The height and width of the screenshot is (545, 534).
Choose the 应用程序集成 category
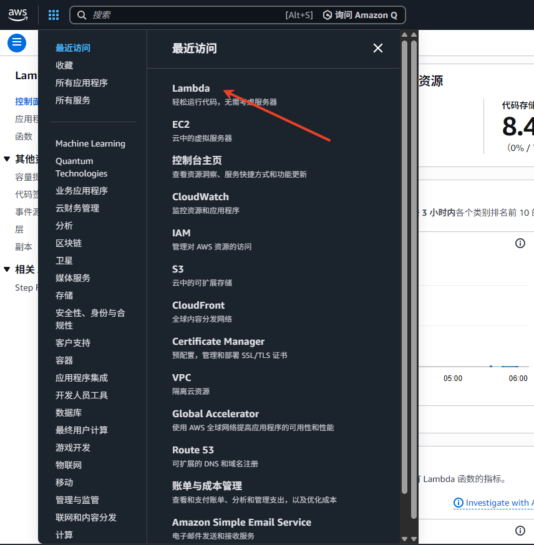[x=81, y=377]
